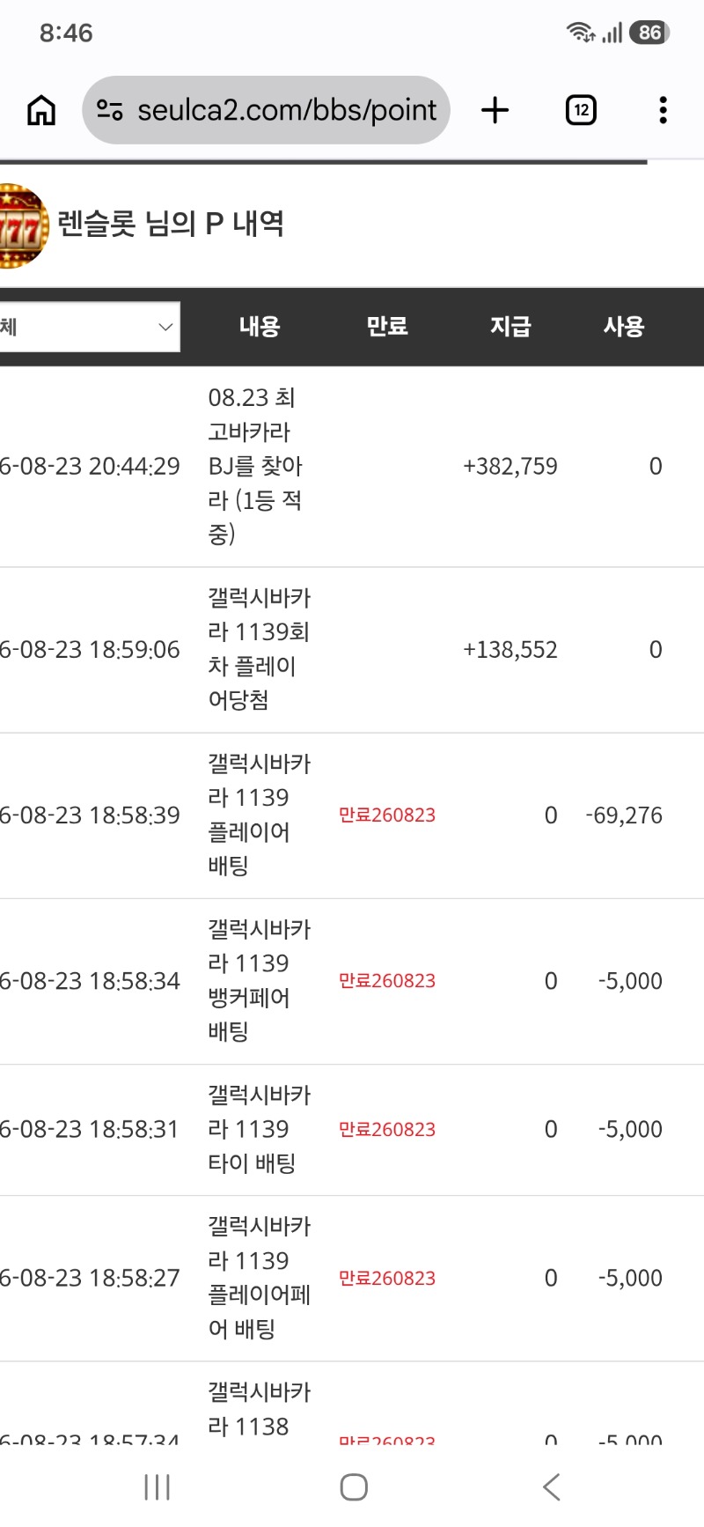Click 만료260823 label on -69,276 row
704x1527 pixels.
(387, 815)
